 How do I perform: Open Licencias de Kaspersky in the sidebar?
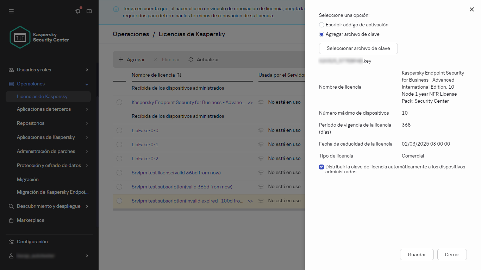42,96
